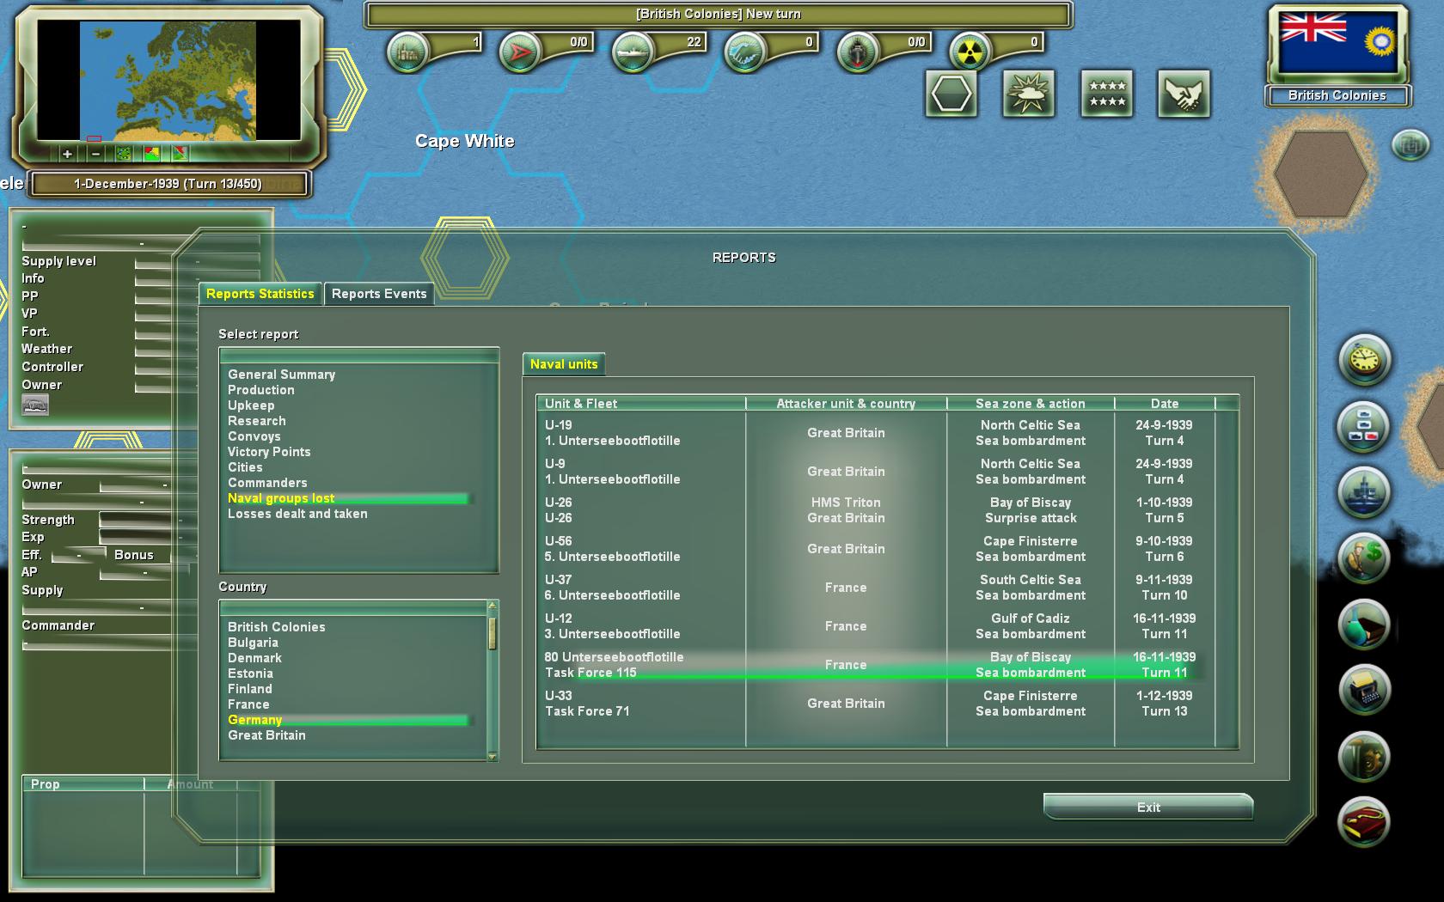Open the gears settings icon on sidebar
Screen dimensions: 1444x902
point(1364,756)
